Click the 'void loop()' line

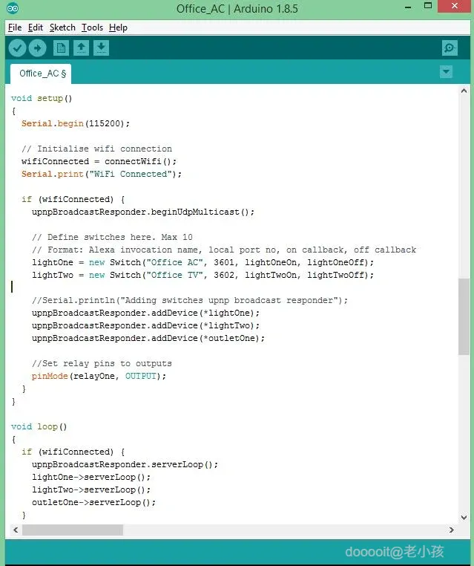[39, 426]
